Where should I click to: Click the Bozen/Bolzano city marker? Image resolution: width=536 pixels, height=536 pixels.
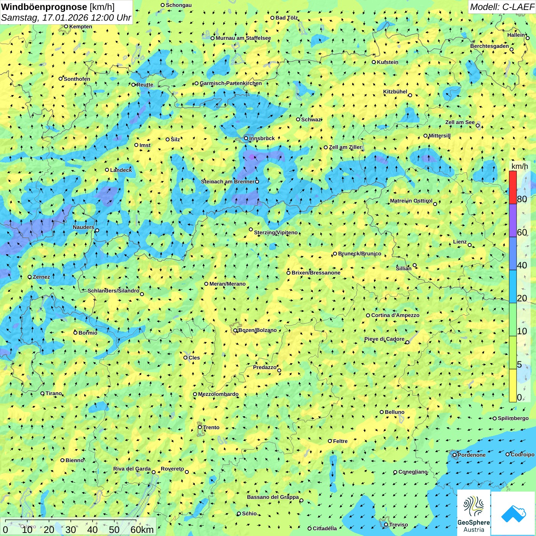point(235,330)
